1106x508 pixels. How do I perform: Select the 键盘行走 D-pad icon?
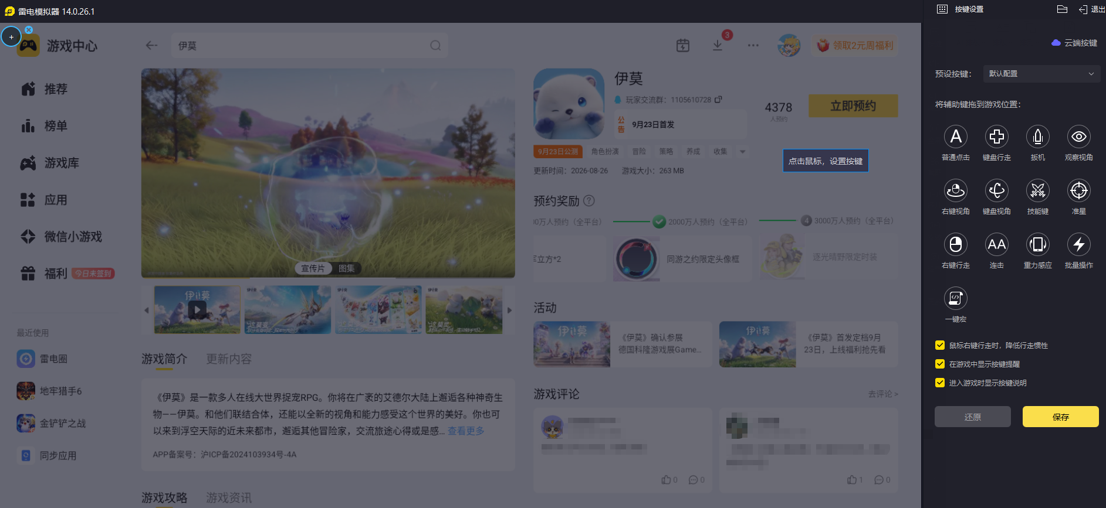coord(997,137)
